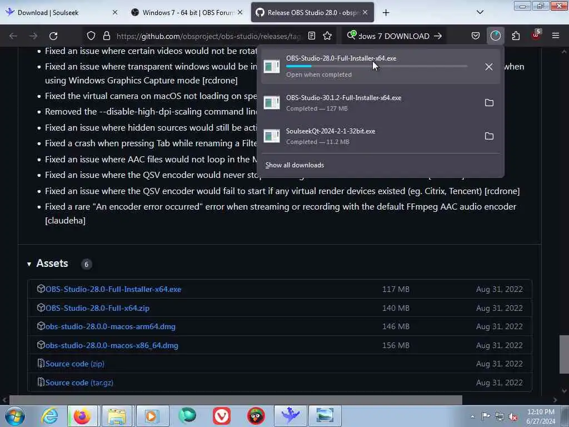Click the "117 MB" size text
The height and width of the screenshot is (427, 569).
coord(396,289)
